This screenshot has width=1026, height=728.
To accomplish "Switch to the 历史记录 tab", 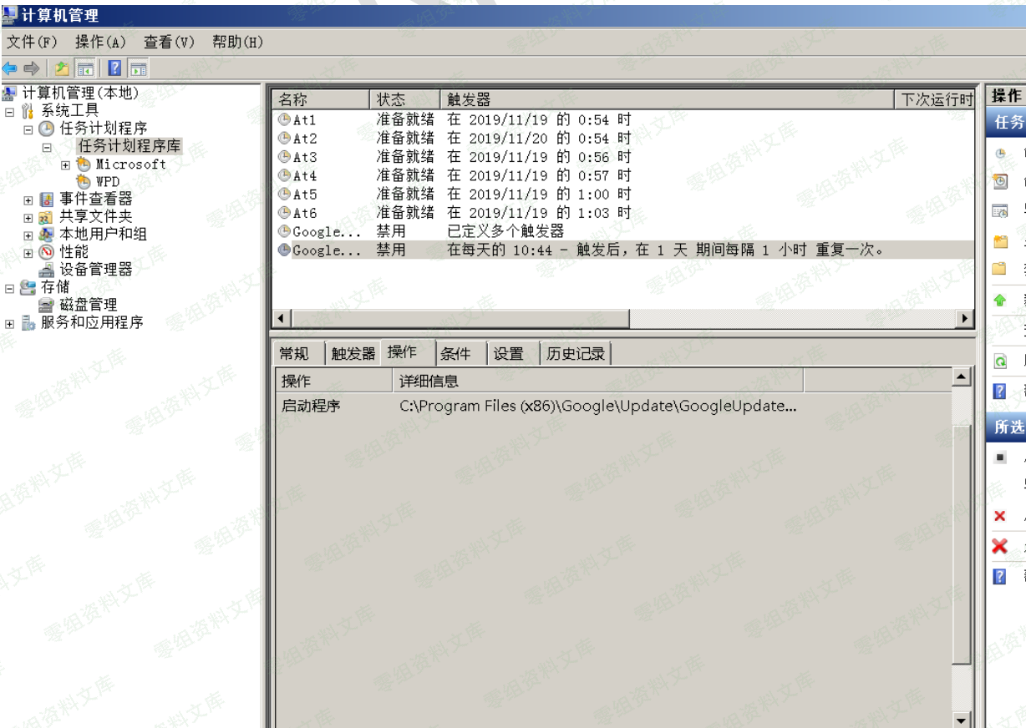I will click(575, 354).
